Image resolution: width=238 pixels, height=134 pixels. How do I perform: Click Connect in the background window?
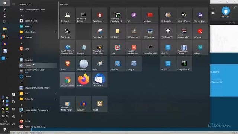226,12
